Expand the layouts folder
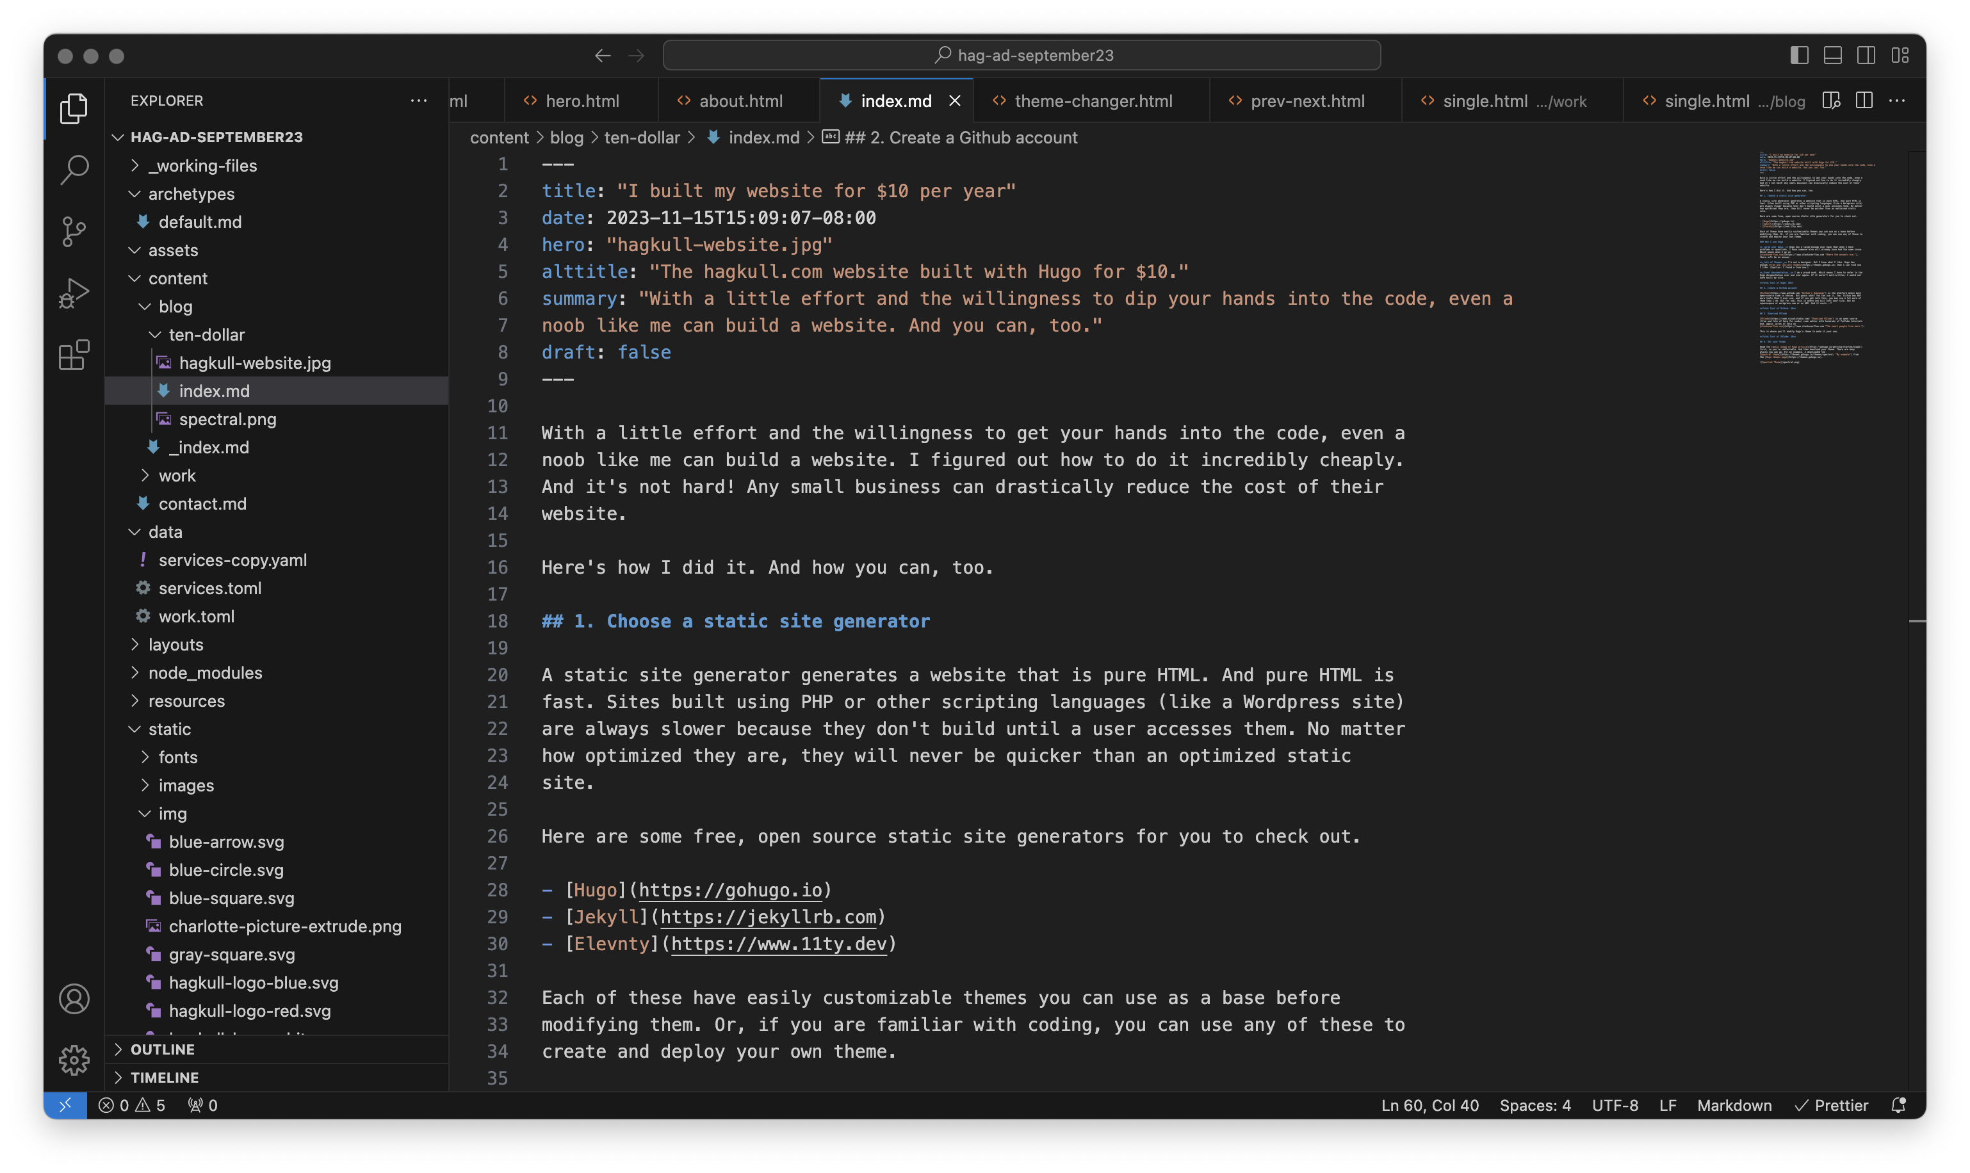Viewport: 1970px width, 1173px height. coord(134,644)
